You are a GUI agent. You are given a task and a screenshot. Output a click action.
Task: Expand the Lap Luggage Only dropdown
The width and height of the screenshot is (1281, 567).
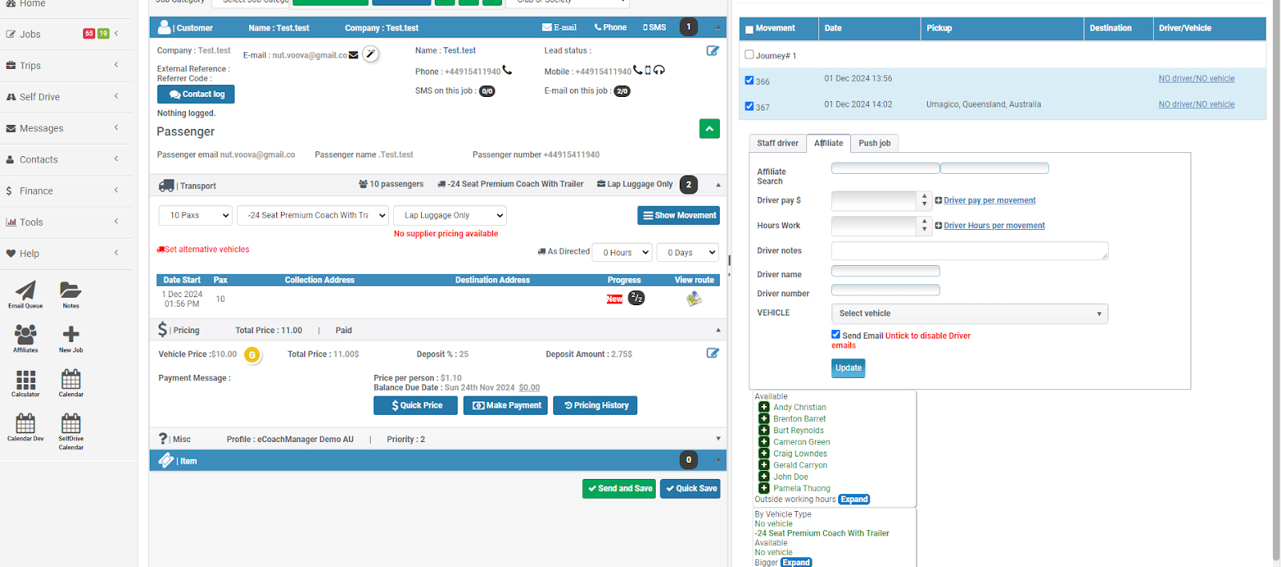click(450, 215)
